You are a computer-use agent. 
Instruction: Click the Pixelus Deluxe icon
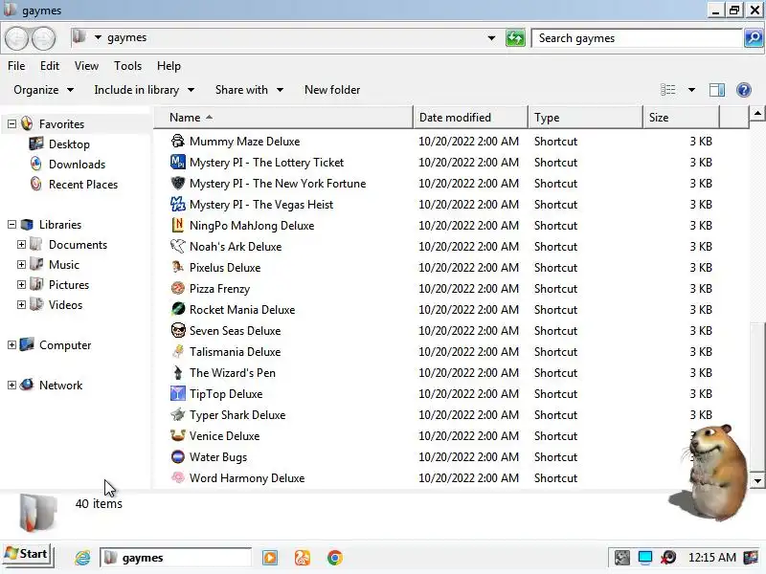pos(178,267)
